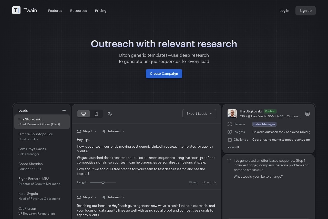Click View all in profile panel
328x219 pixels.
coord(233,147)
